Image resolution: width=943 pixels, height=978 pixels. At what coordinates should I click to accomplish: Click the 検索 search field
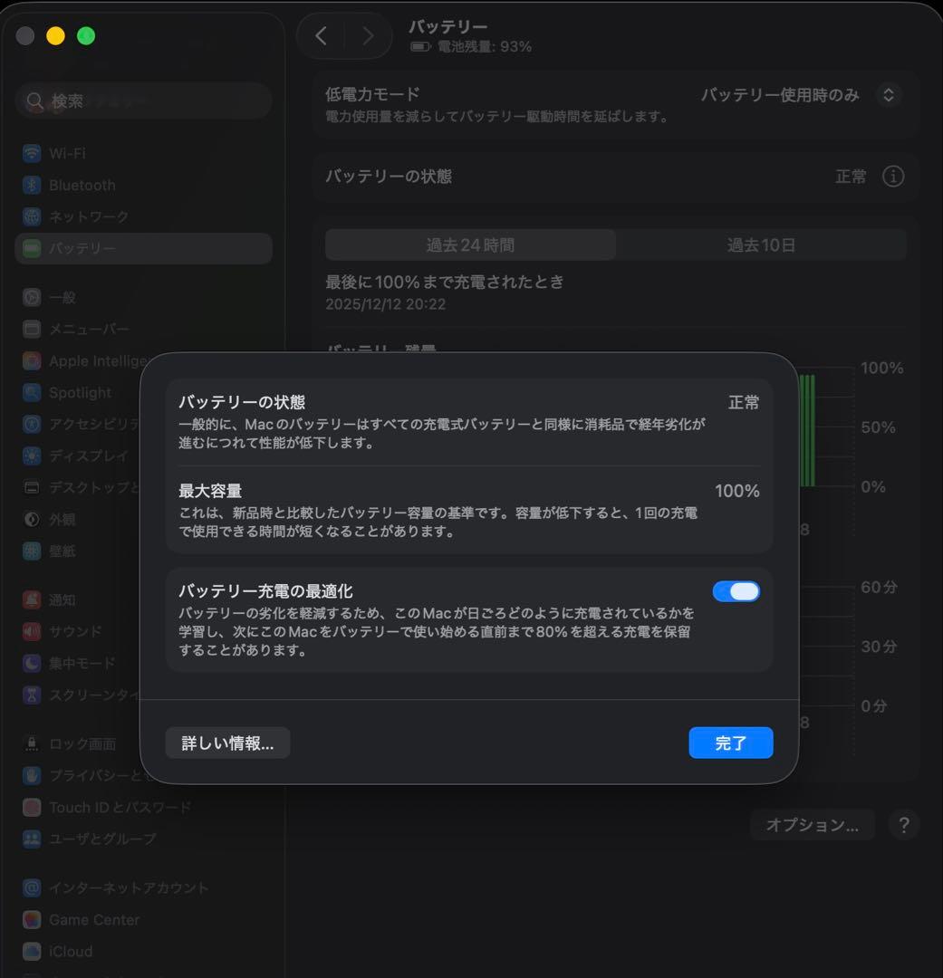[x=143, y=101]
